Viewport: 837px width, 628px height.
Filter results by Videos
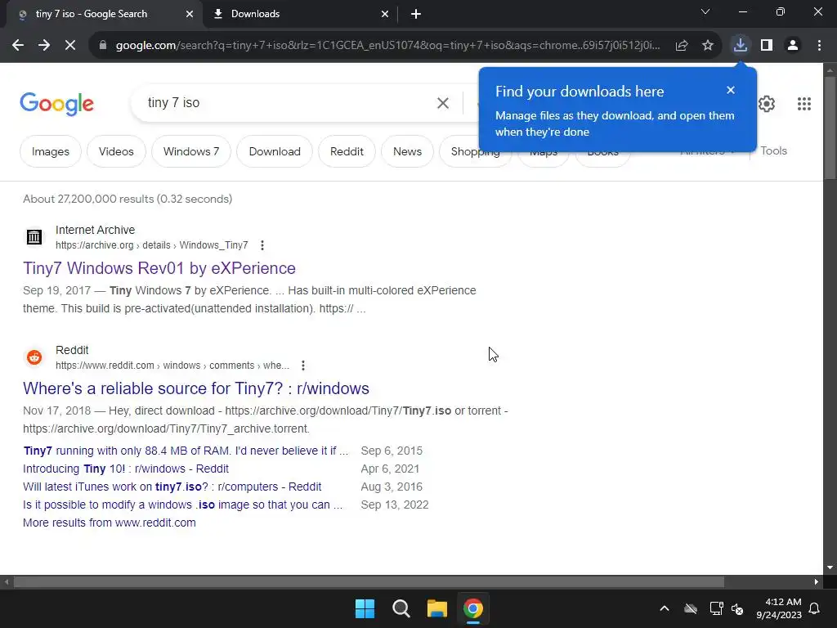click(116, 151)
